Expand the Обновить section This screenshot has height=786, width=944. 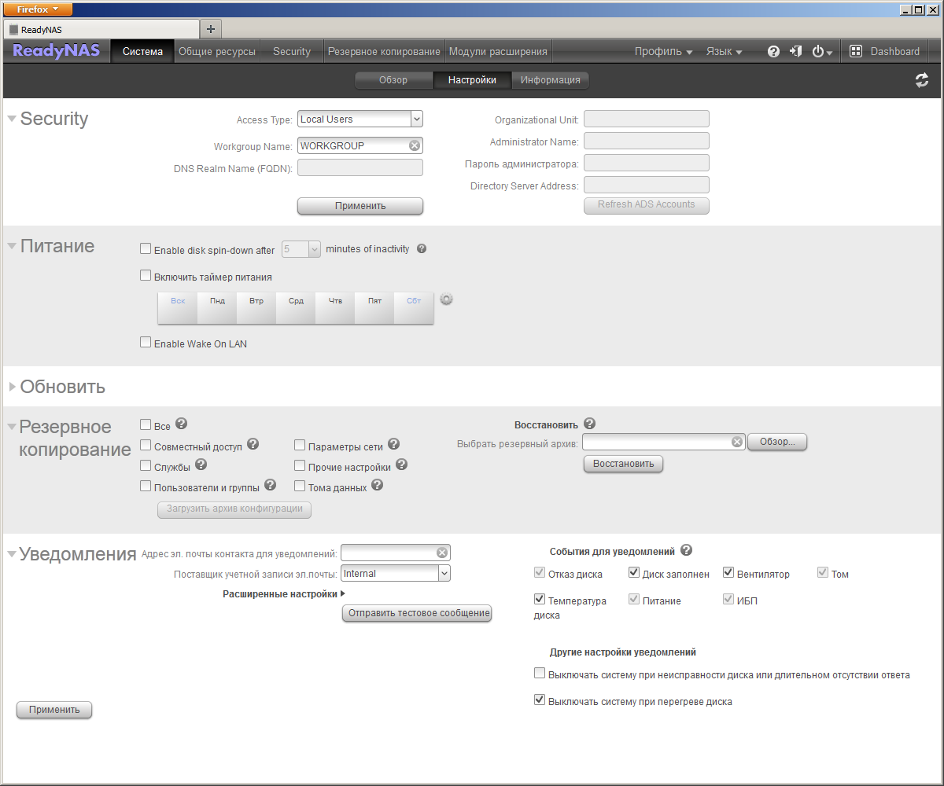12,387
